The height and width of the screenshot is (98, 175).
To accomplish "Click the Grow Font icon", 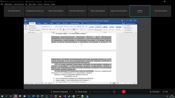I will tap(56, 27).
